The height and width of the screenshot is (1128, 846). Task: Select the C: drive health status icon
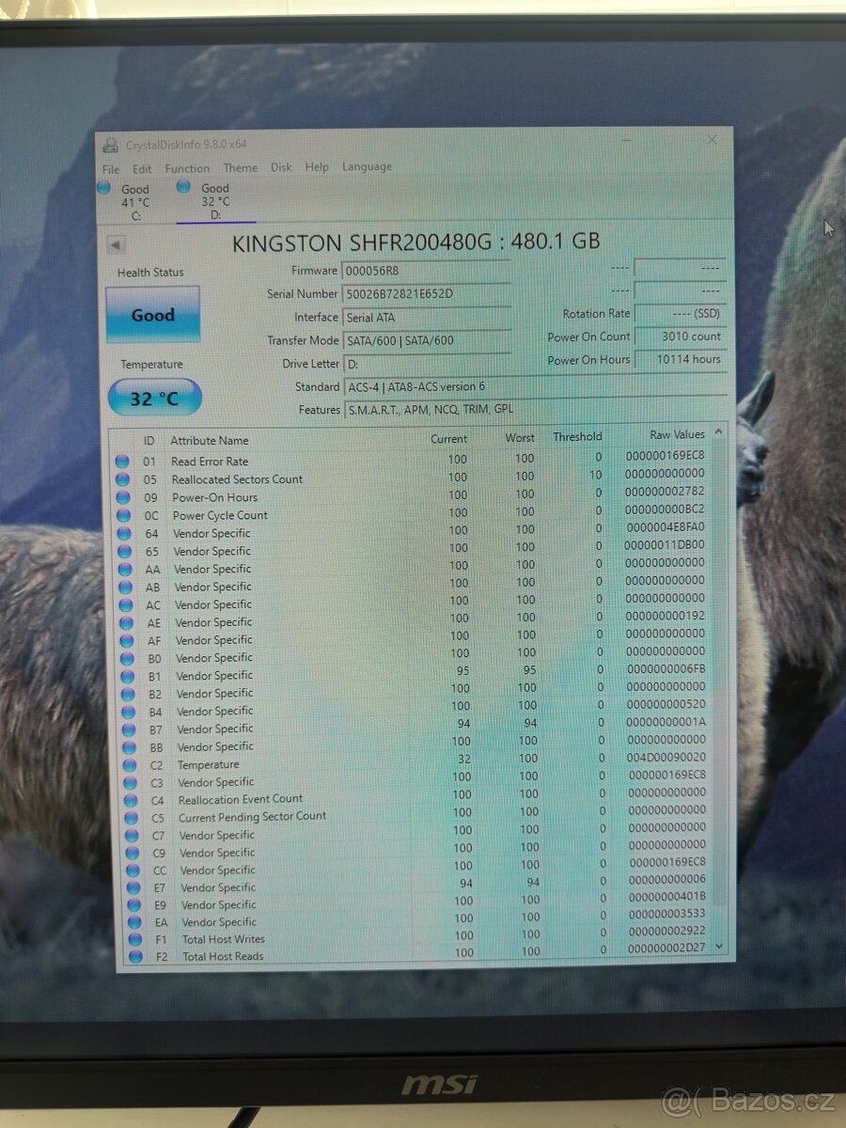103,188
